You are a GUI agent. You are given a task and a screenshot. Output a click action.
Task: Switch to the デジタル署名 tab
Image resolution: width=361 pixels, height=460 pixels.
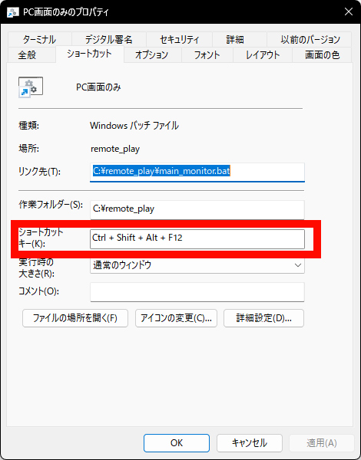pos(109,39)
